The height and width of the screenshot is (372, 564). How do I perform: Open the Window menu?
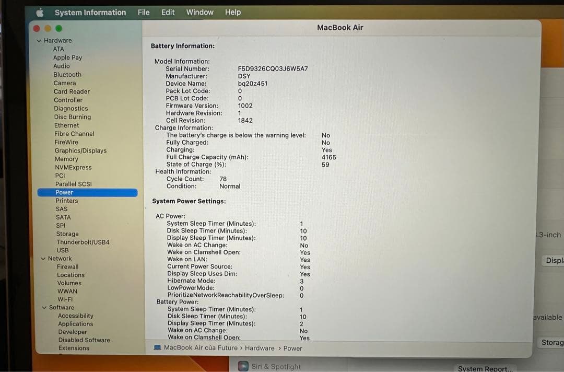pos(199,12)
